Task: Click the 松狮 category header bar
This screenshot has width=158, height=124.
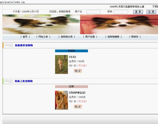Action: (x=71, y=87)
